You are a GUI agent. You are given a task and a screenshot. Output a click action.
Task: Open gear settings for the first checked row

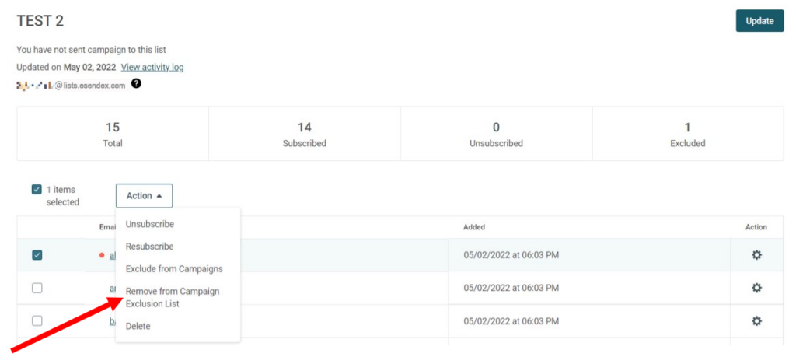(756, 255)
